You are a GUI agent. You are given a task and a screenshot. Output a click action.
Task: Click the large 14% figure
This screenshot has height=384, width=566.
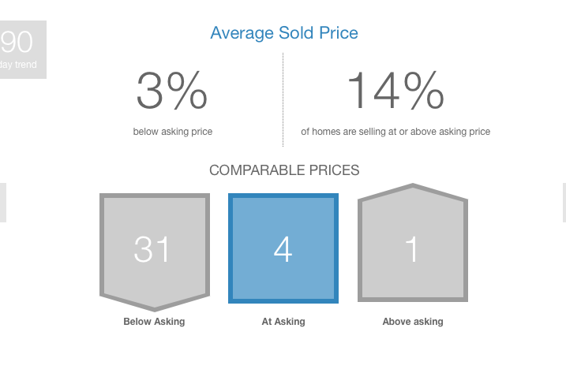395,90
